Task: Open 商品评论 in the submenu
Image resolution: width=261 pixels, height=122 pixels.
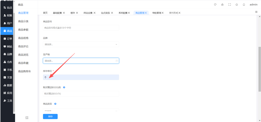Action: pyautogui.click(x=23, y=46)
